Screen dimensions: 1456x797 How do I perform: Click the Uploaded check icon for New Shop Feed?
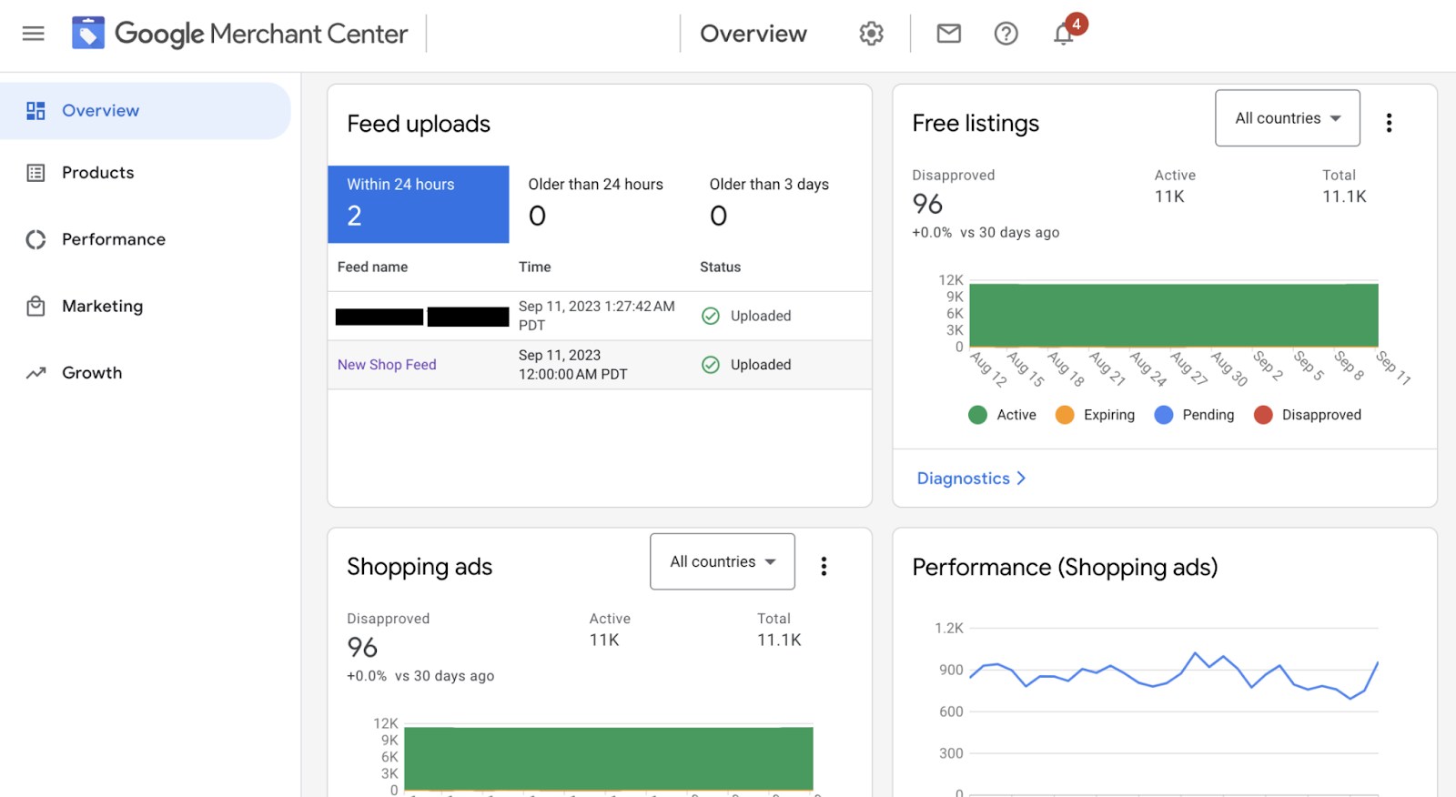pos(711,365)
